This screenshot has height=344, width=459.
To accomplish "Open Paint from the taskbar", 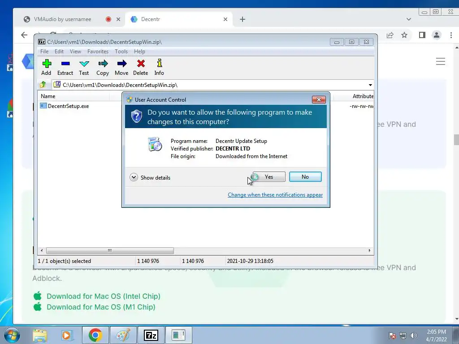I will tap(123, 335).
